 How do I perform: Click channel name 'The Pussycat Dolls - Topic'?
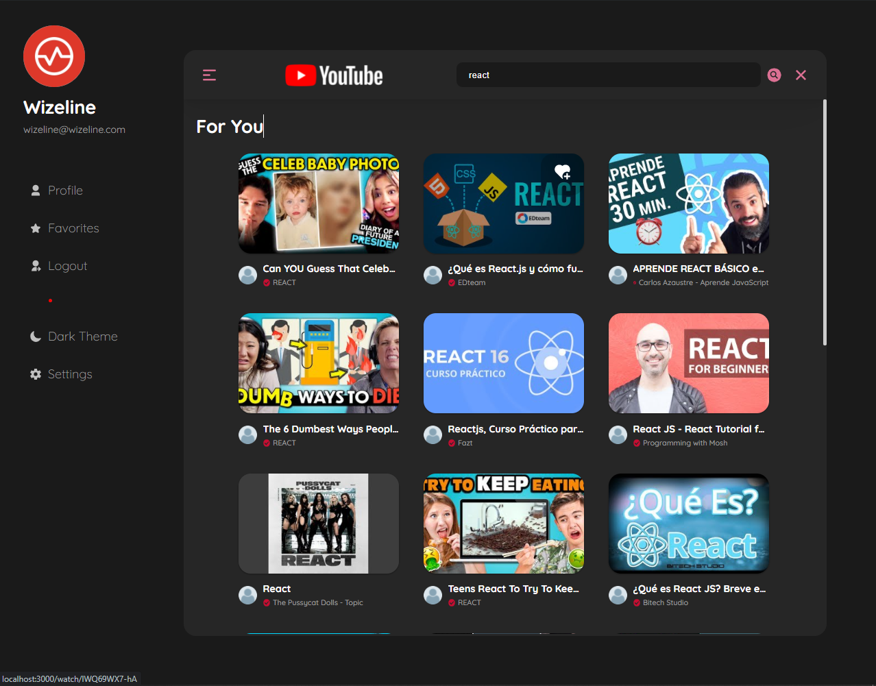click(318, 602)
